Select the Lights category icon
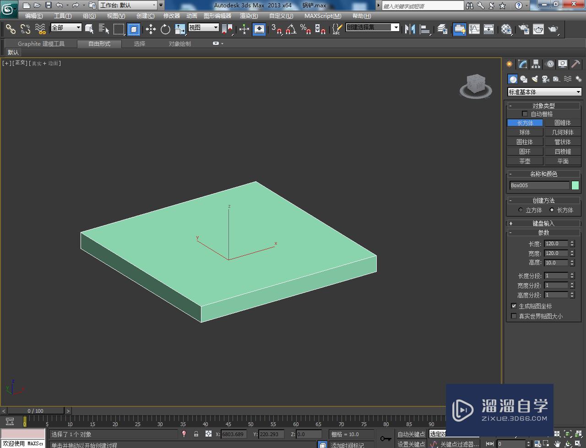 535,79
